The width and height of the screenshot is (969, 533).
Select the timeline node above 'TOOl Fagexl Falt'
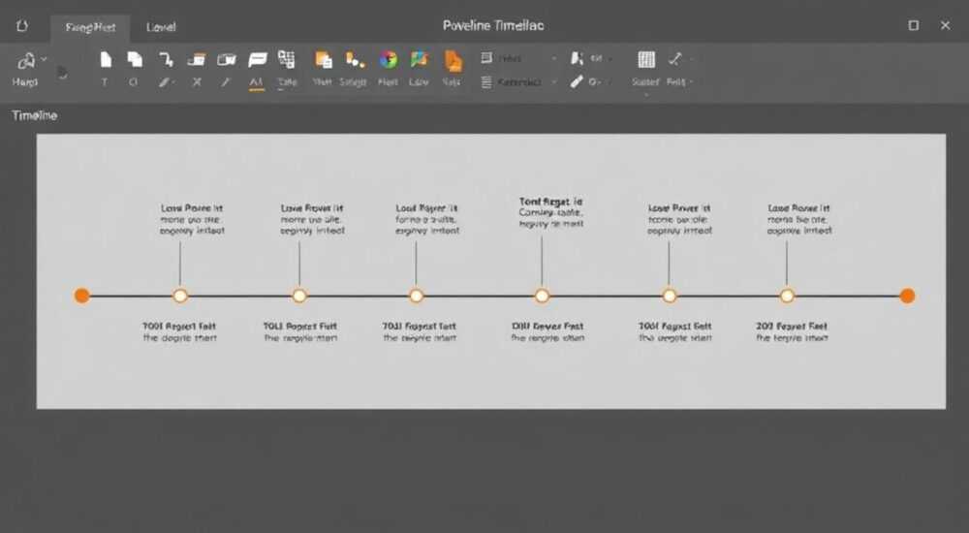click(x=180, y=296)
